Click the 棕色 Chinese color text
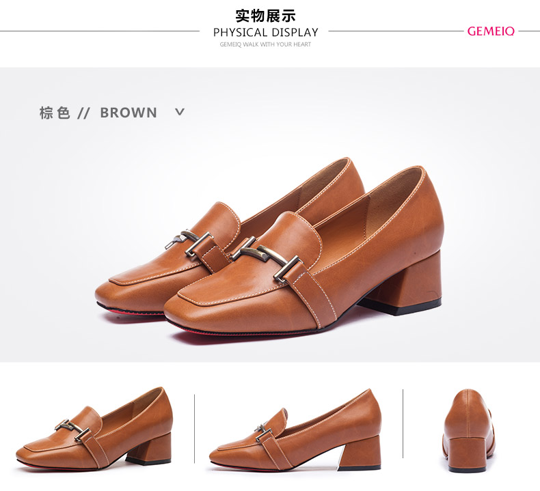540x491 pixels. pyautogui.click(x=55, y=113)
